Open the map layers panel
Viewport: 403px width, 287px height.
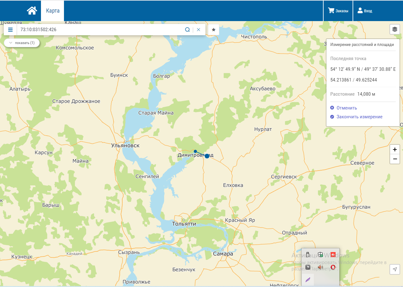tap(394, 29)
